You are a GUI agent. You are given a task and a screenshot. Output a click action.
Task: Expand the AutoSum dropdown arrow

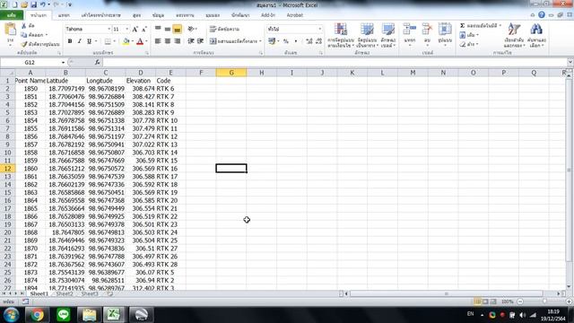(500, 26)
